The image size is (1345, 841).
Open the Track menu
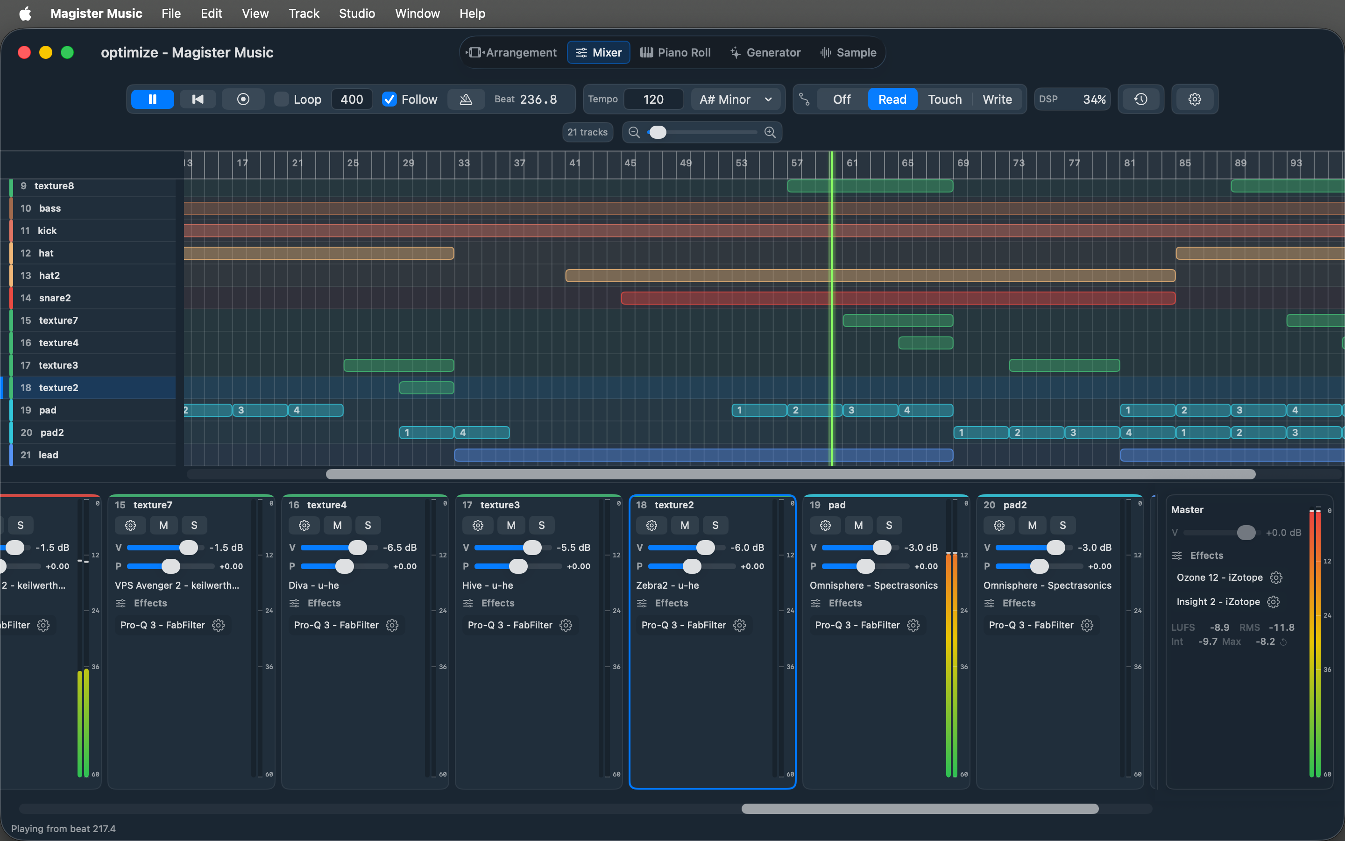304,14
